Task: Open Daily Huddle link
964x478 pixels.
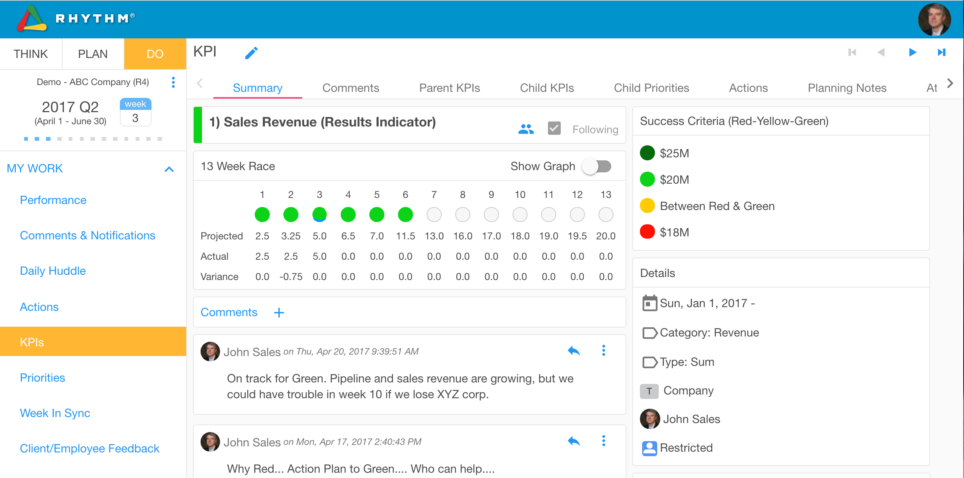Action: click(x=53, y=271)
